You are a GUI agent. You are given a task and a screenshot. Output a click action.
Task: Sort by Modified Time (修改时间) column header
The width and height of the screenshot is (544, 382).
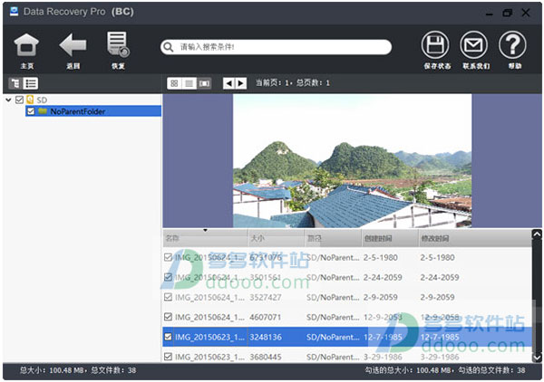coord(474,238)
